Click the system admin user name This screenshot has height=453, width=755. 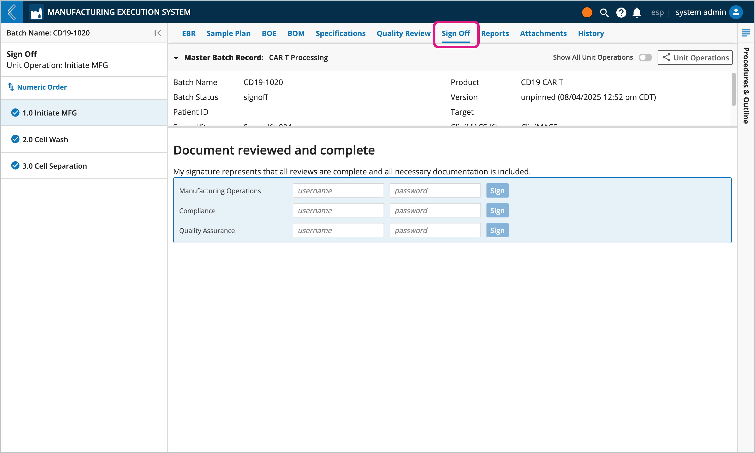700,12
